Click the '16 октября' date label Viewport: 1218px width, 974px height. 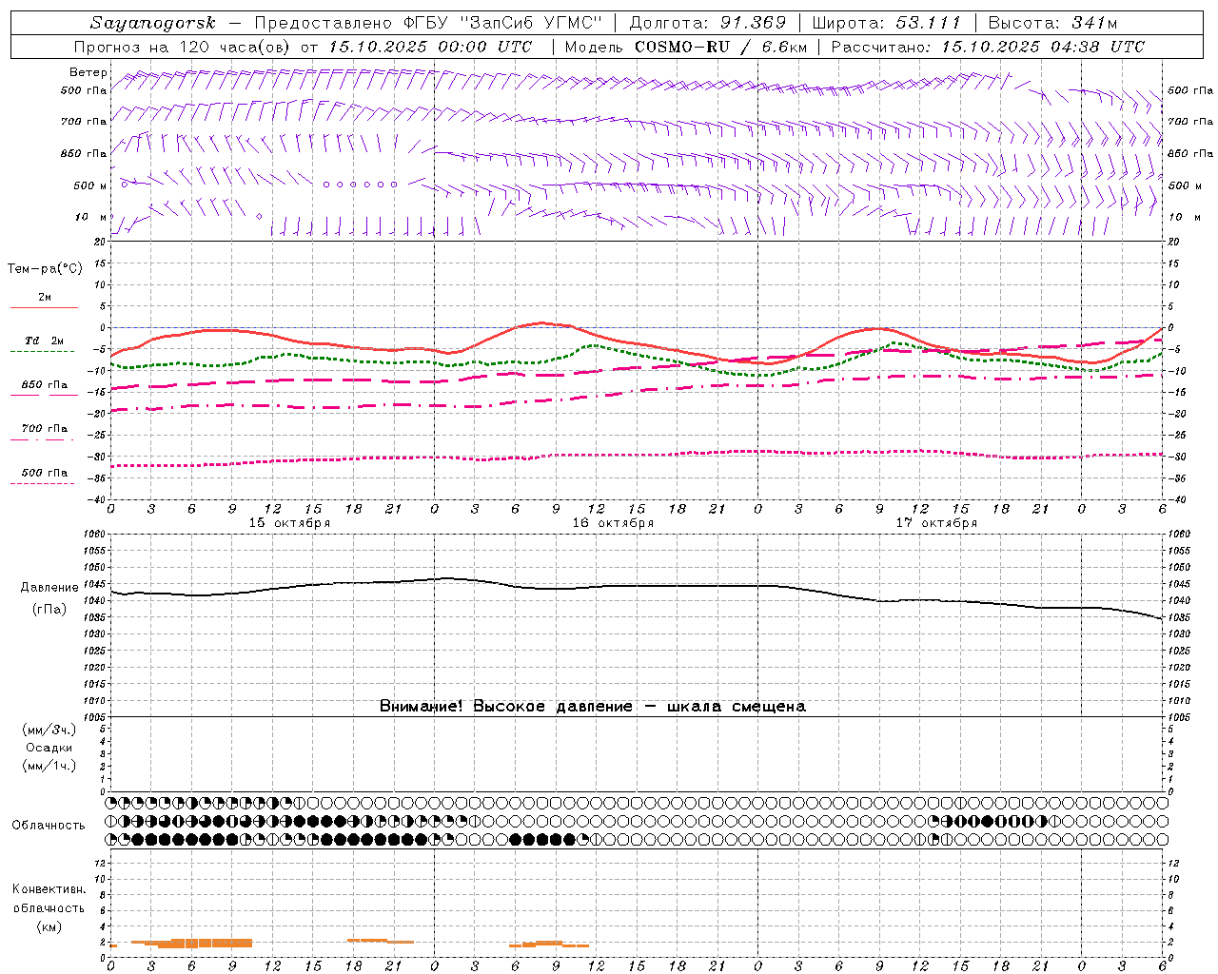(x=613, y=523)
